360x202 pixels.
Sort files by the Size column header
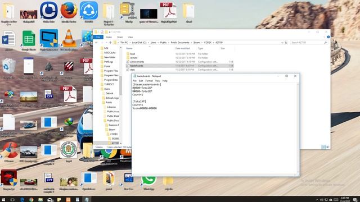tap(223, 49)
